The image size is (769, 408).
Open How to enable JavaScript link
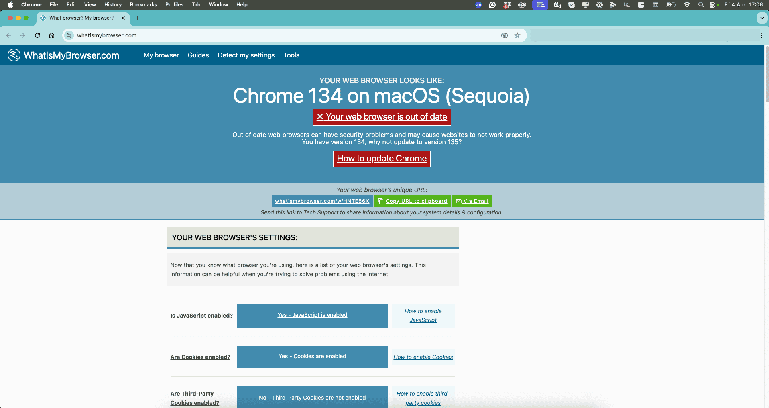pyautogui.click(x=423, y=316)
